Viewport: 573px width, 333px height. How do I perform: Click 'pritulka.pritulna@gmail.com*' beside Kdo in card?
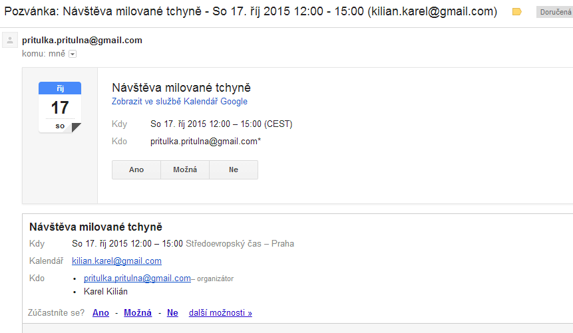point(206,142)
